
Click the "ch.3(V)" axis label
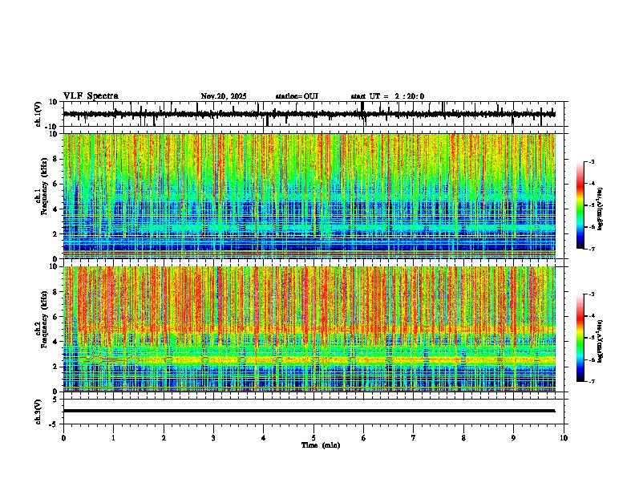pyautogui.click(x=38, y=412)
